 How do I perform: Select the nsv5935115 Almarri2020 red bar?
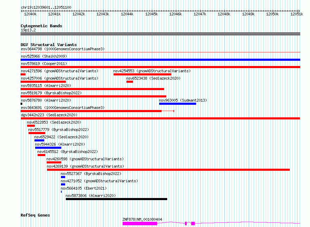[92, 89]
